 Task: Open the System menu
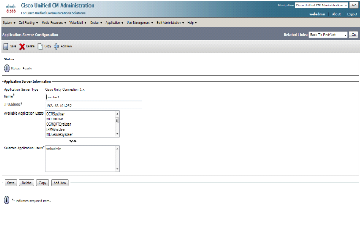pos(9,23)
